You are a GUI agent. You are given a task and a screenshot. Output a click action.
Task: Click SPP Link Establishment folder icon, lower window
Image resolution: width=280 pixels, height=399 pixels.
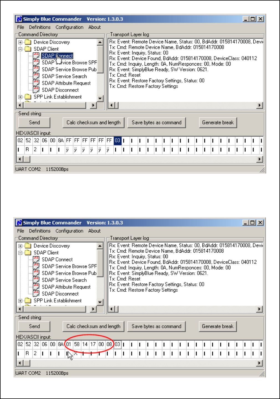28,300
